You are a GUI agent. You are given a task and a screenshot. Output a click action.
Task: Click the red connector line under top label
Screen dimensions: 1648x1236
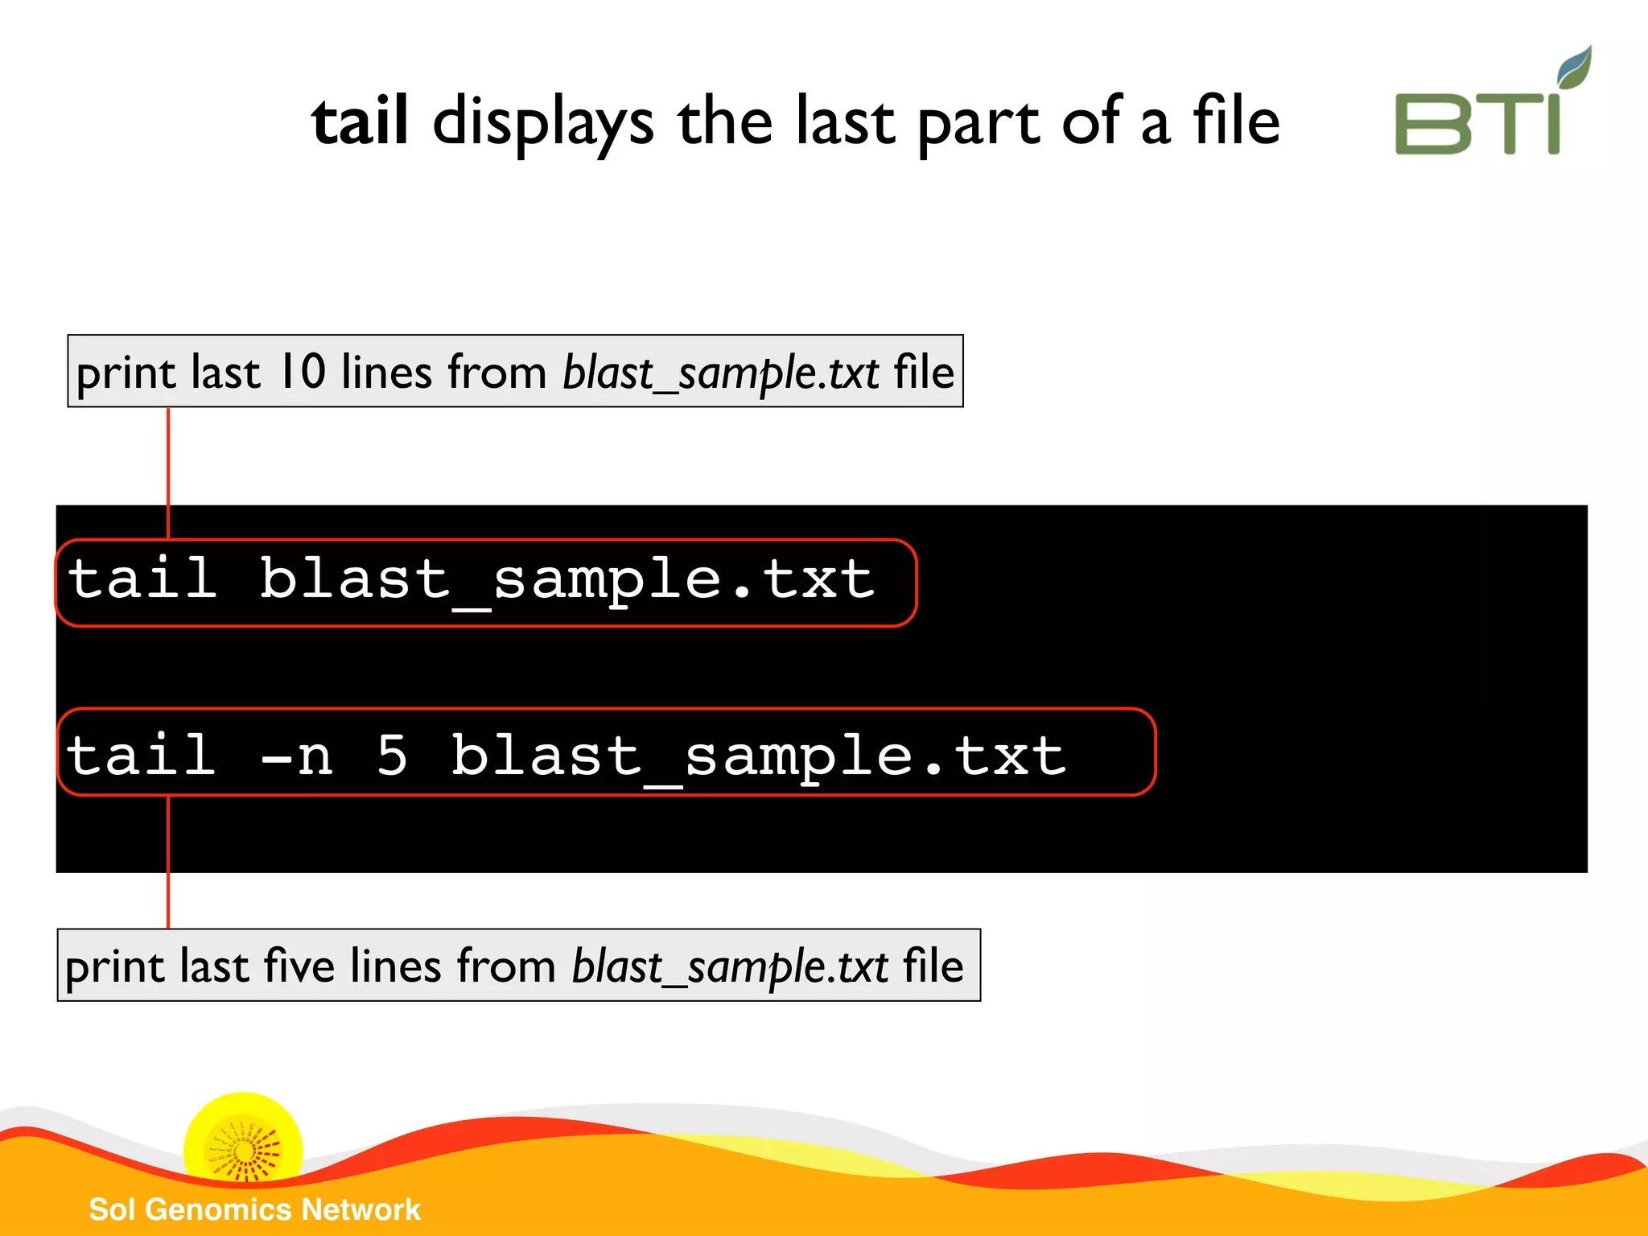[168, 457]
